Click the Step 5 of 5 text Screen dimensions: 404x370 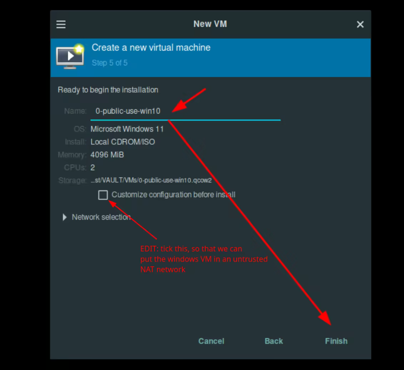click(110, 63)
